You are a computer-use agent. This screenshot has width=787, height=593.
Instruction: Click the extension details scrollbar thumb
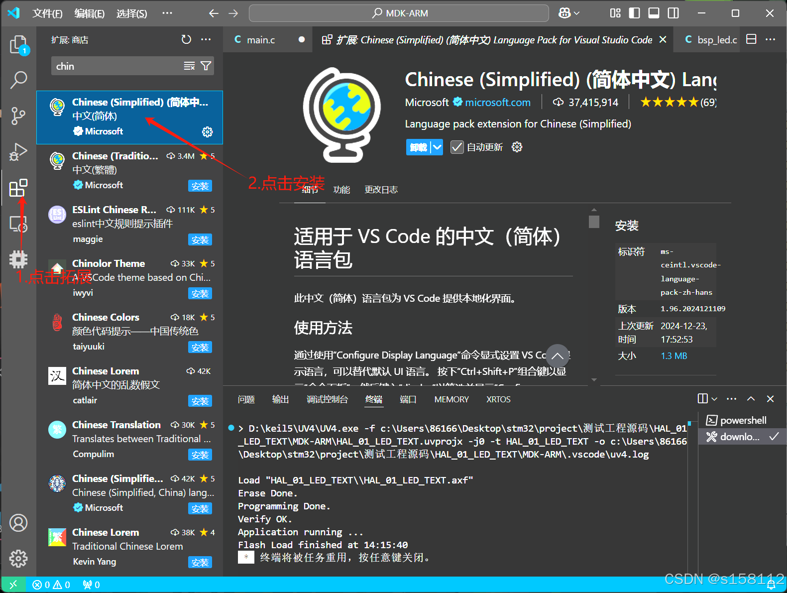[x=594, y=222]
